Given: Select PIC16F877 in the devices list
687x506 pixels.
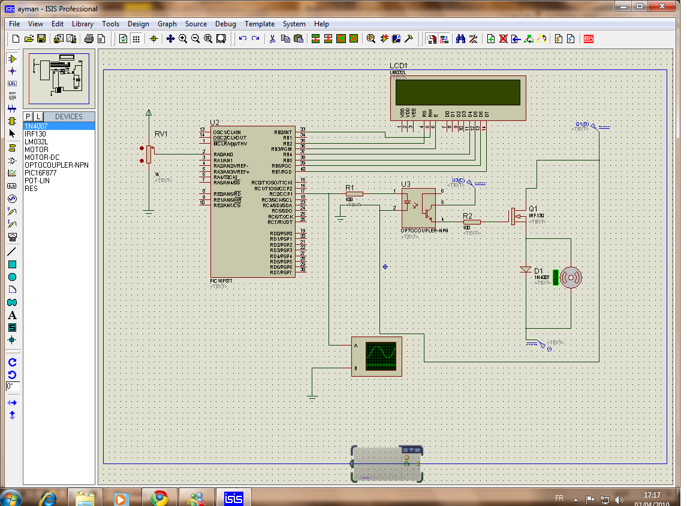Looking at the screenshot, I should [40, 172].
